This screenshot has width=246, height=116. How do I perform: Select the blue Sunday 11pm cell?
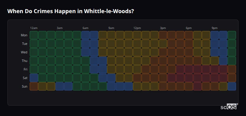232,86
